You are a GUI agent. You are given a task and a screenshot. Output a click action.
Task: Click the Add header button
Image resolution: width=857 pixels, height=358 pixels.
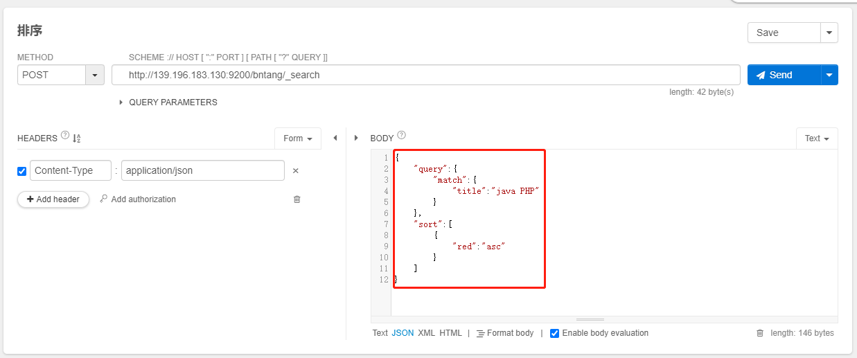(53, 199)
